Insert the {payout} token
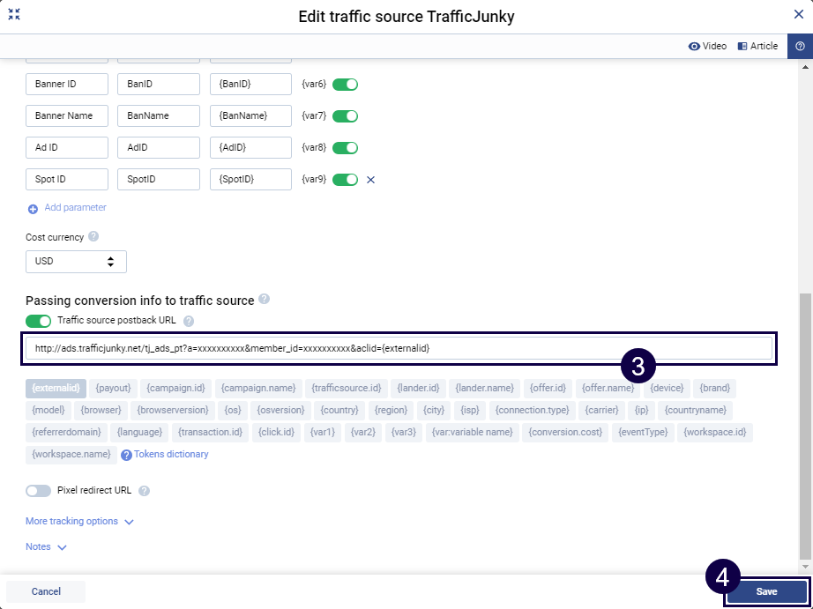The height and width of the screenshot is (609, 813). [113, 388]
